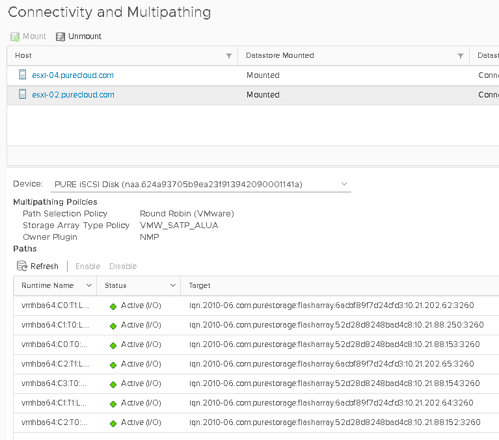Image resolution: width=499 pixels, height=440 pixels.
Task: Click green status diamond for vmhba64:C0:T1 path
Action: pyautogui.click(x=113, y=307)
